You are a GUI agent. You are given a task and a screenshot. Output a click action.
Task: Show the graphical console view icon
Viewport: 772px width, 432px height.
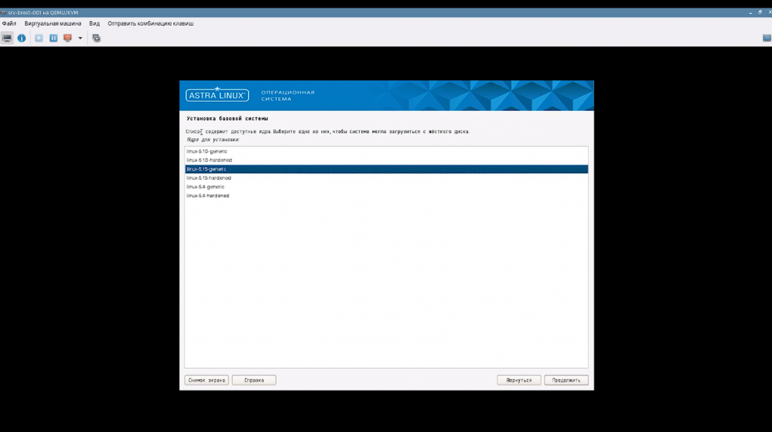pos(7,38)
